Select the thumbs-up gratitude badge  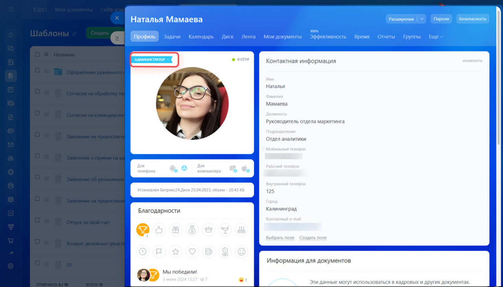click(159, 230)
